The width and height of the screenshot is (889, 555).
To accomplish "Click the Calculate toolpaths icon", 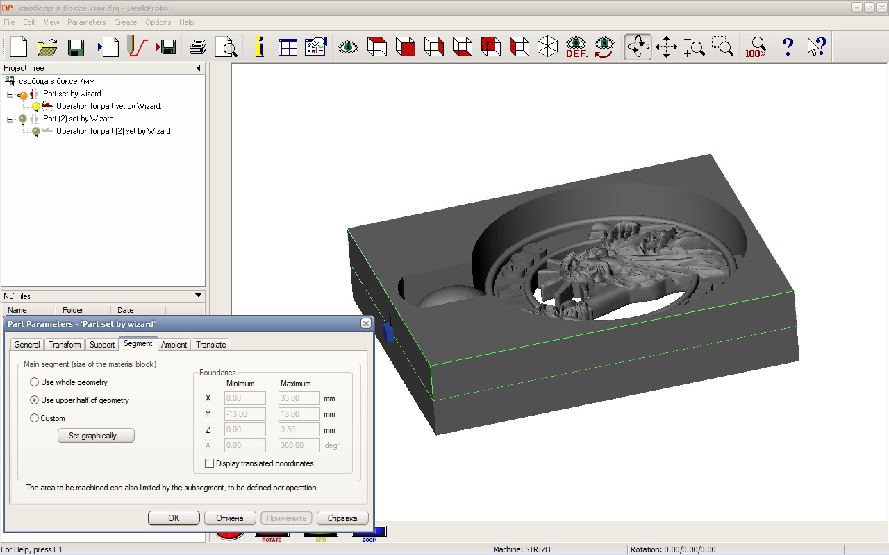I will (x=138, y=47).
